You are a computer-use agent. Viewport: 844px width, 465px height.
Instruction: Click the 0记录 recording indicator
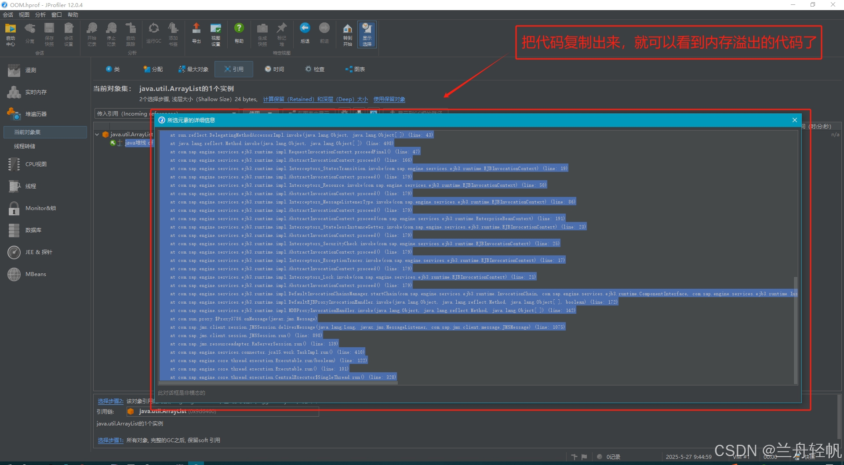(609, 457)
